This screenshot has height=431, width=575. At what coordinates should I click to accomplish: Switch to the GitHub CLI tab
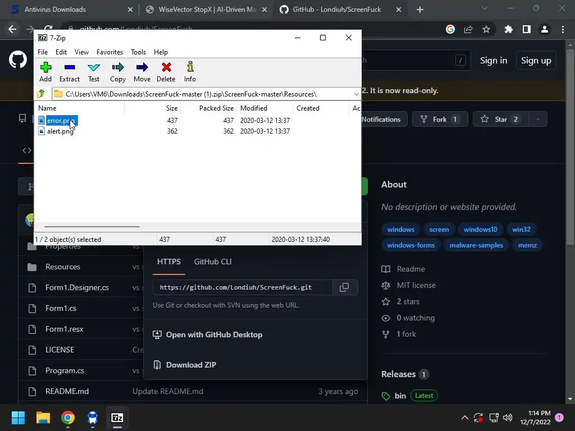tap(213, 262)
